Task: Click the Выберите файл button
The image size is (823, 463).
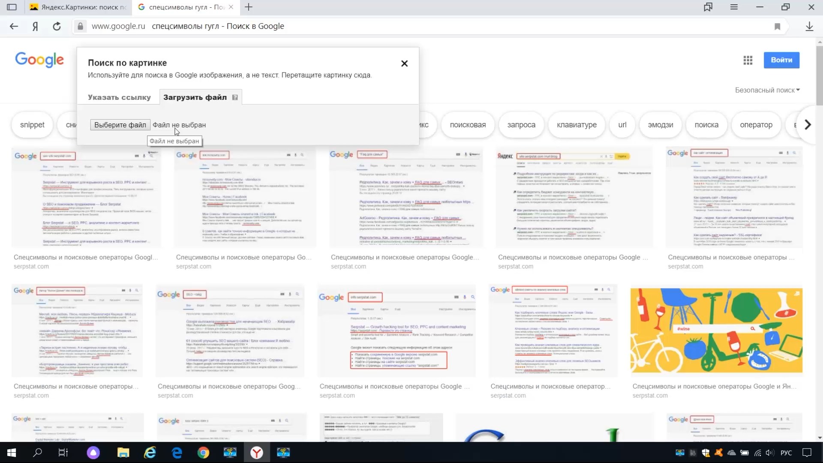Action: pos(120,125)
